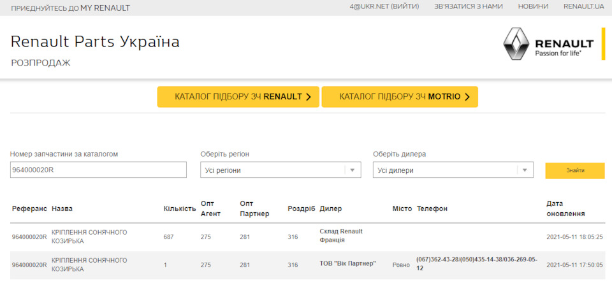Click the 'Референс' column header

click(29, 209)
